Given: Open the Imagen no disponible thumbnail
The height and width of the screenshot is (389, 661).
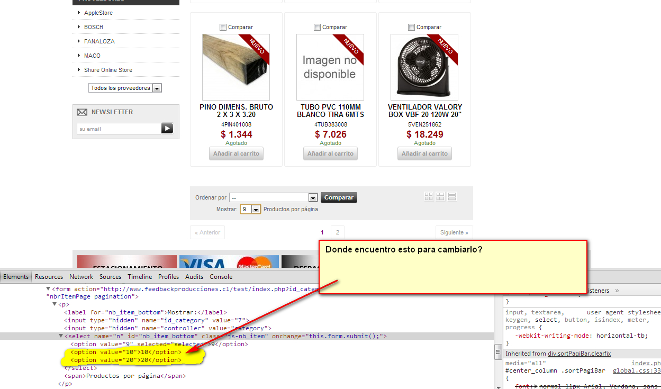Looking at the screenshot, I should coord(330,67).
